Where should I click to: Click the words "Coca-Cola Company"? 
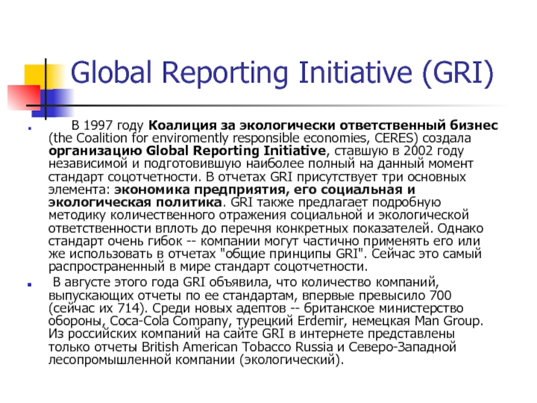(169, 322)
